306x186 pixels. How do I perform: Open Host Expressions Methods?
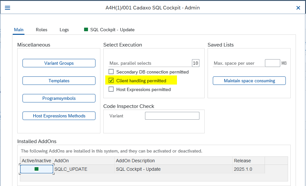(59, 116)
